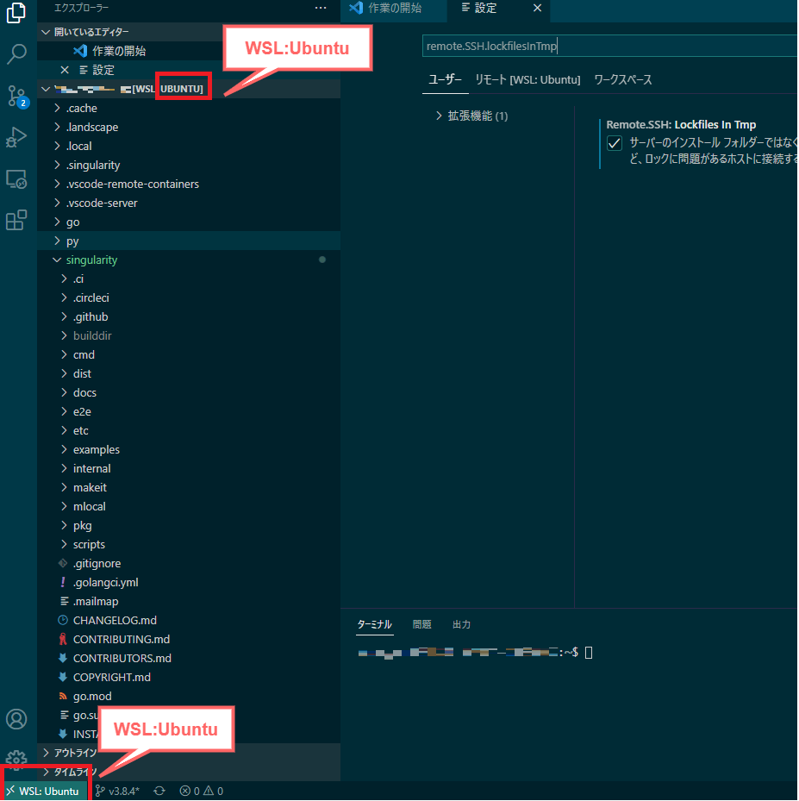Select the ユーザー settings scope tab
The image size is (799, 801).
tap(445, 79)
